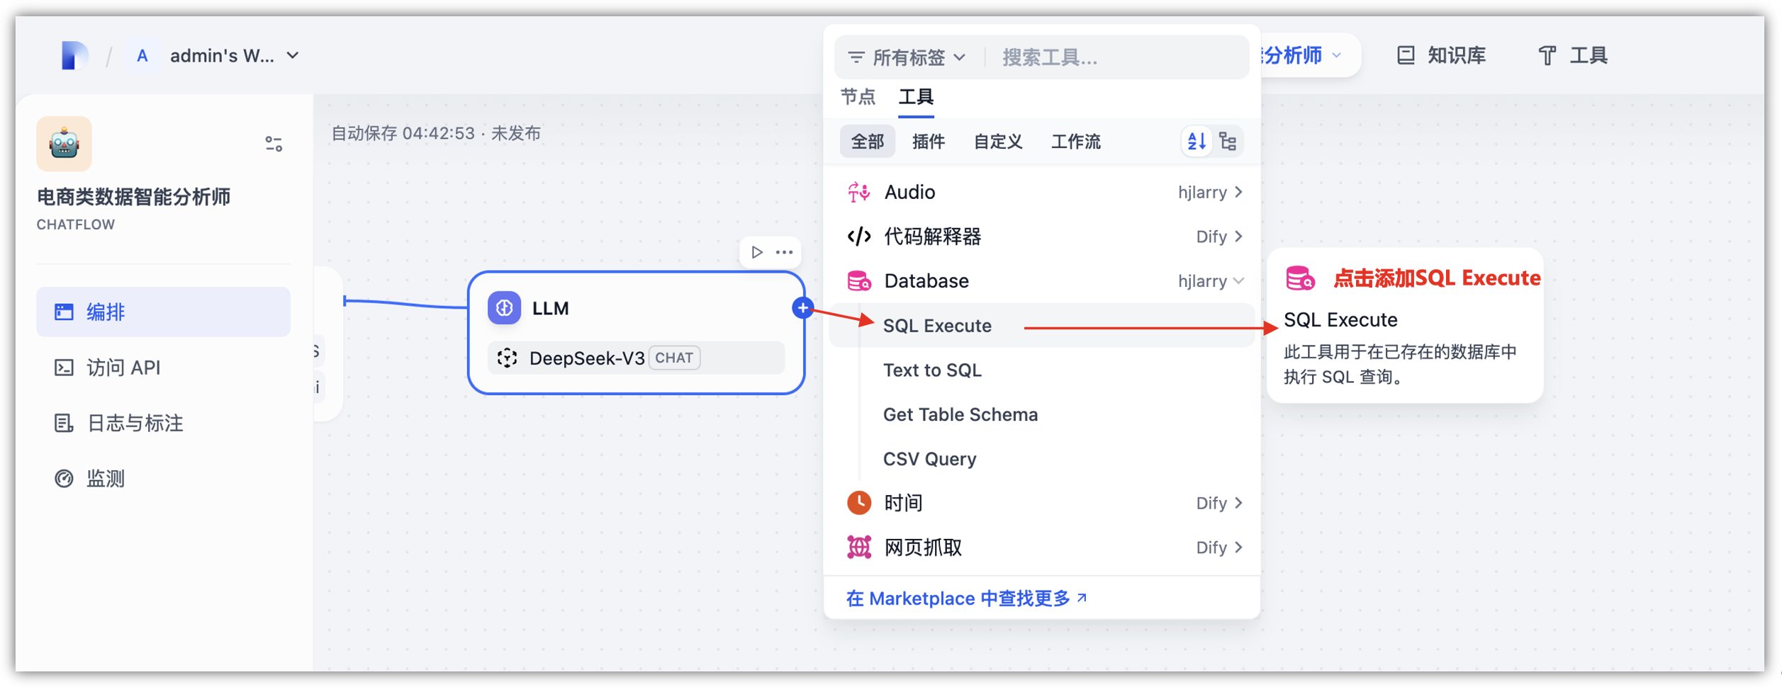1782x687 pixels.
Task: Expand the 网页抓取 tool group
Action: tap(1042, 547)
